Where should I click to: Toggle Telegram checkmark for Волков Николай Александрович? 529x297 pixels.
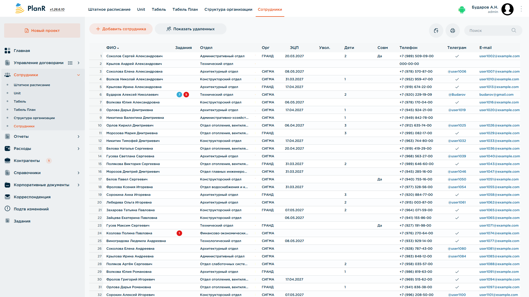(x=457, y=79)
